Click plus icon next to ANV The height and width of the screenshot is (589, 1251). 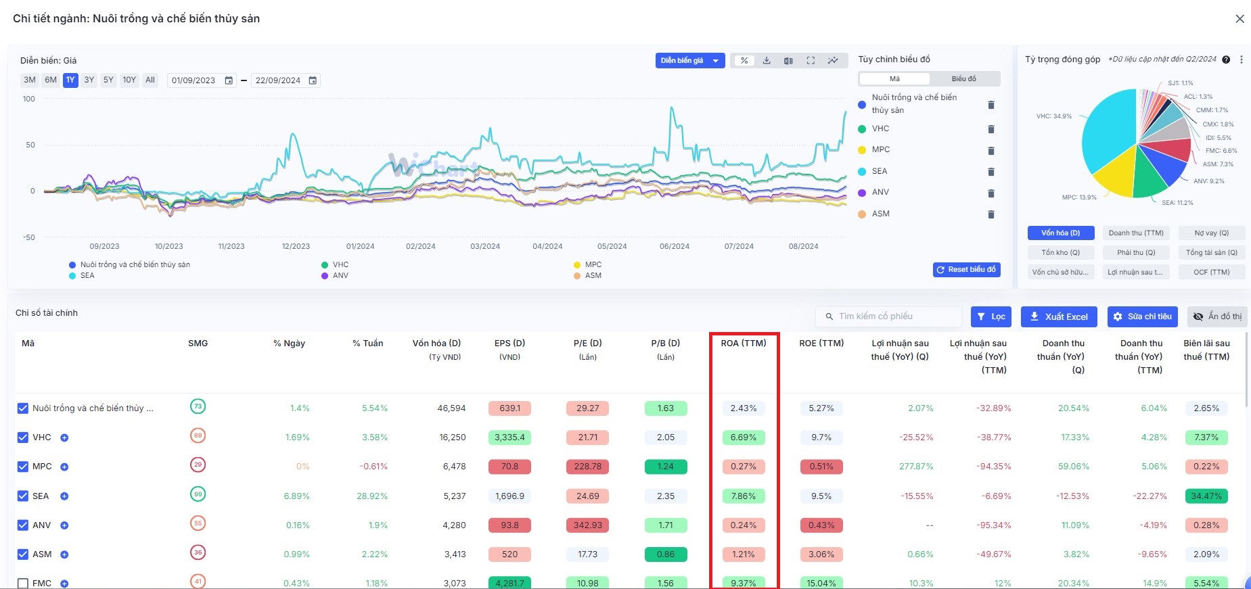pos(64,525)
